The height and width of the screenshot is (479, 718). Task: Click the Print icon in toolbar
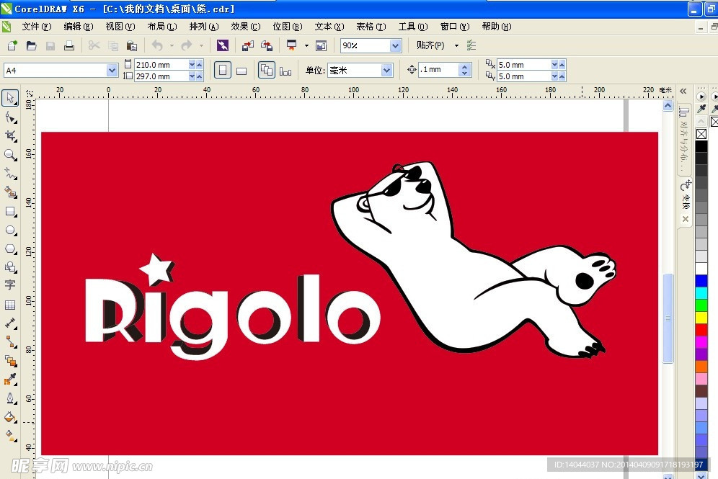pos(69,45)
